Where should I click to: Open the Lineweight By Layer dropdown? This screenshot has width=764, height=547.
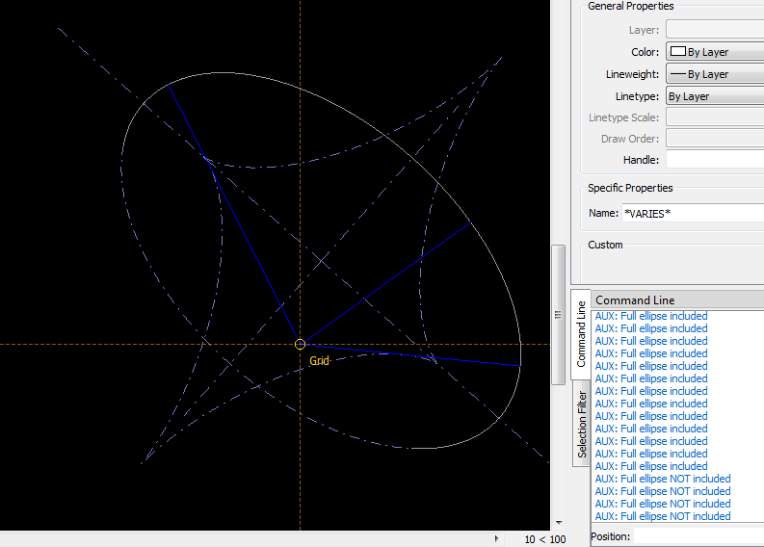tap(714, 74)
